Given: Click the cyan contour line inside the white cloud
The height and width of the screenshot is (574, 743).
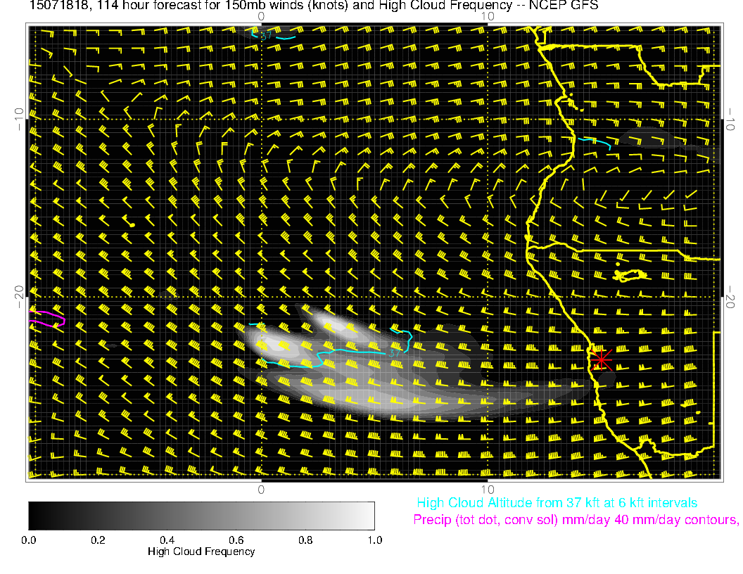Looking at the screenshot, I should coord(324,357).
